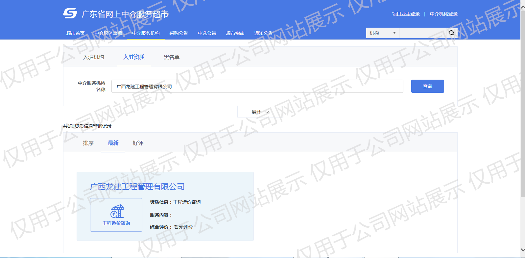Focus the header search text box
This screenshot has height=258, width=525.
point(423,33)
